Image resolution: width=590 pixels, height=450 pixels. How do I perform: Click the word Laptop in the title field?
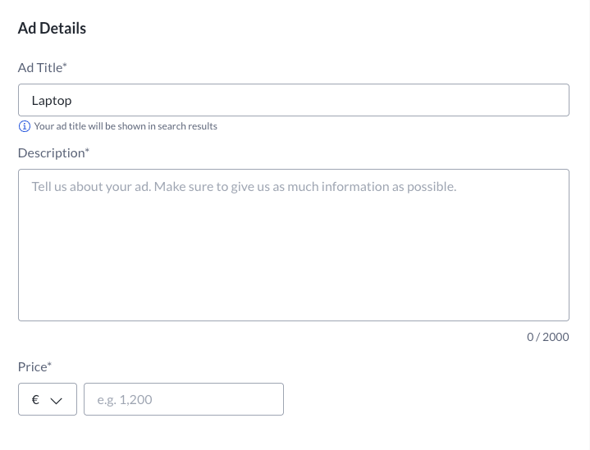click(52, 100)
